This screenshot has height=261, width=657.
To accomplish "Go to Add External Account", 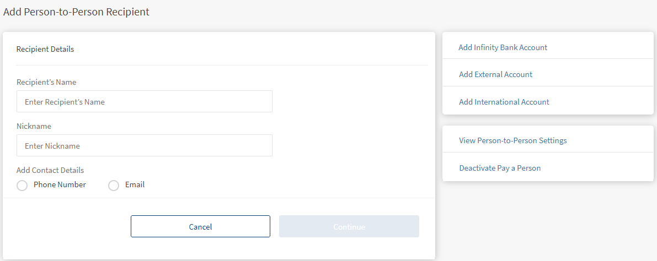I will point(495,74).
